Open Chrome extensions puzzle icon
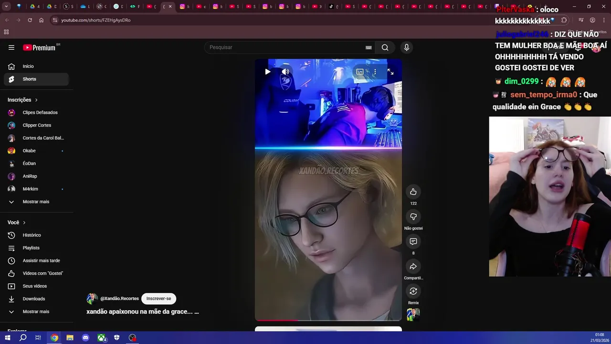The width and height of the screenshot is (611, 344). [x=564, y=20]
